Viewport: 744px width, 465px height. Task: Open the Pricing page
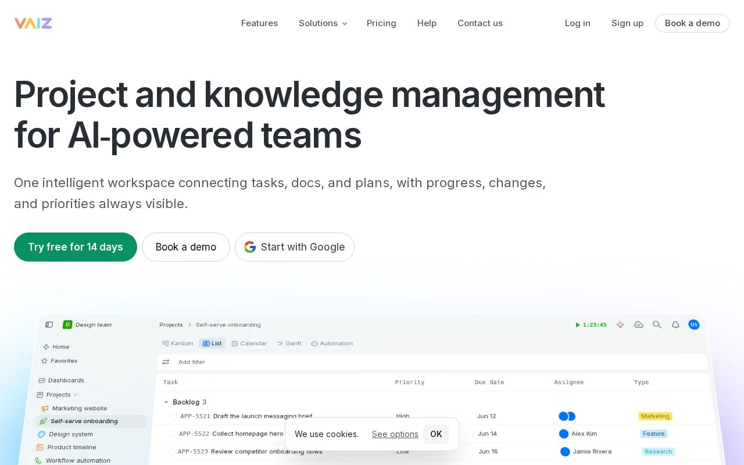pyautogui.click(x=381, y=23)
